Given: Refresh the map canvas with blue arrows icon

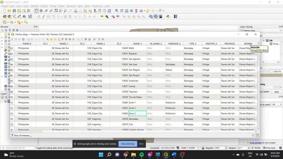Looking at the screenshot, I should click(x=109, y=11).
